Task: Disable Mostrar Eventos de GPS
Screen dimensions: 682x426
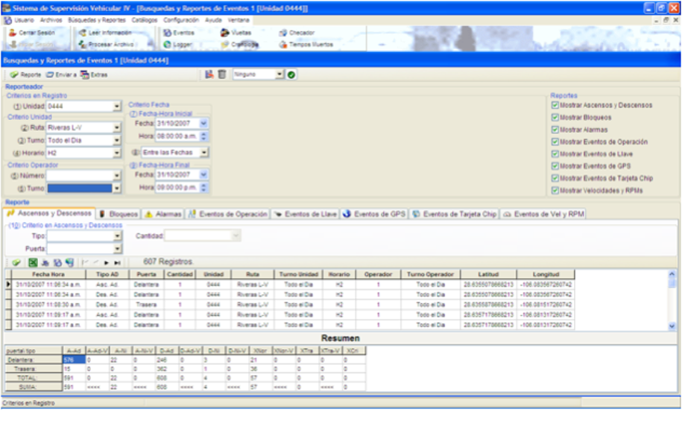Action: 555,166
